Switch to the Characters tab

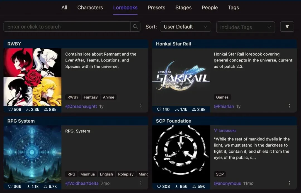(90, 8)
